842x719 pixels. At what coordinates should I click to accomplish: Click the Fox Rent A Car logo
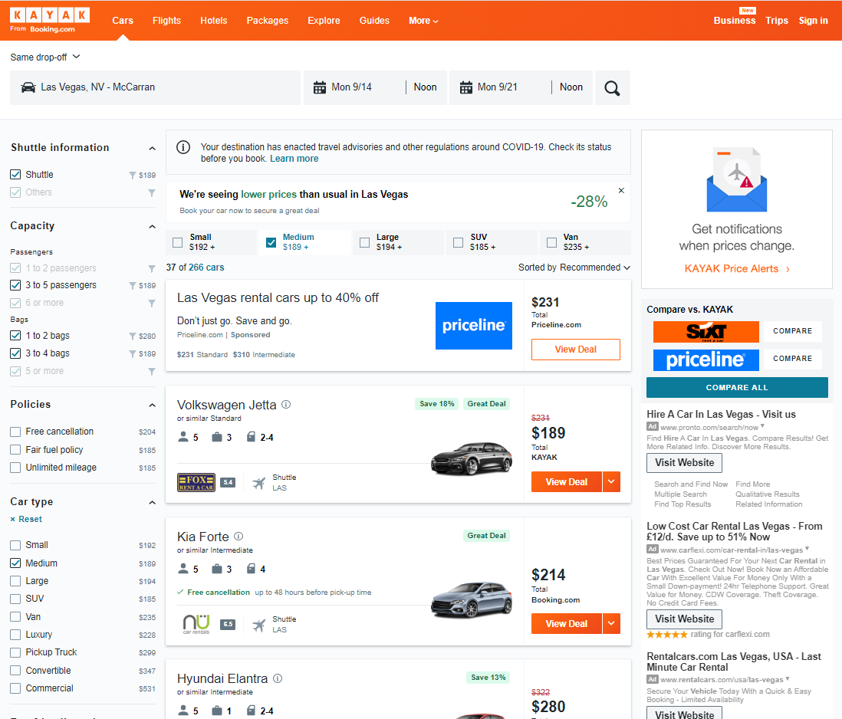point(196,482)
